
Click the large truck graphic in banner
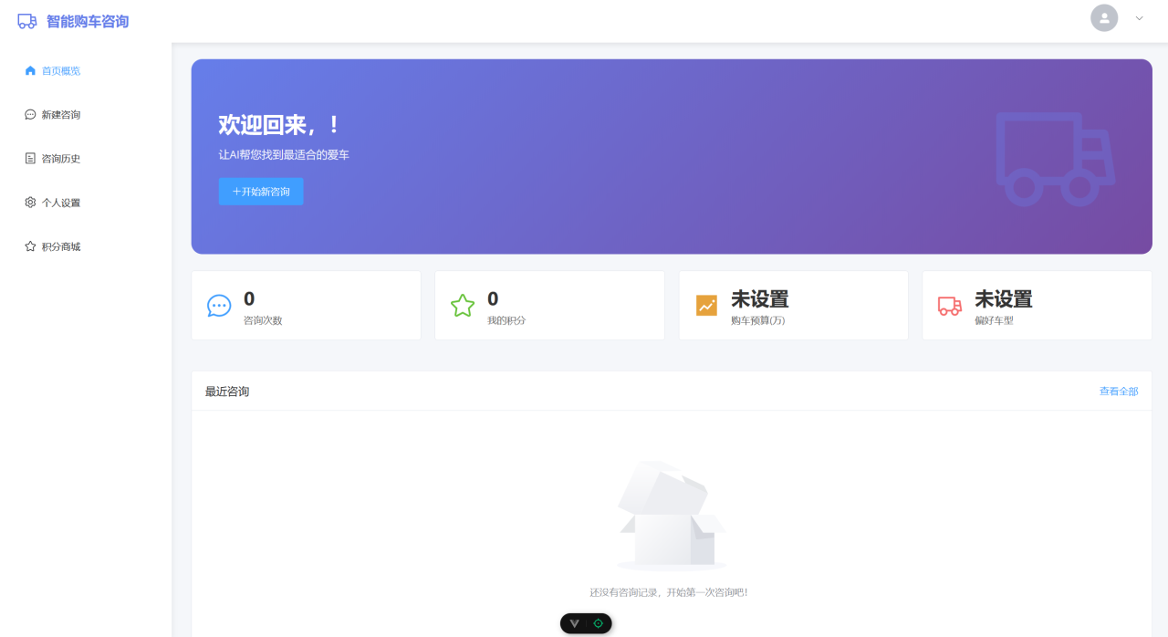(x=1055, y=158)
